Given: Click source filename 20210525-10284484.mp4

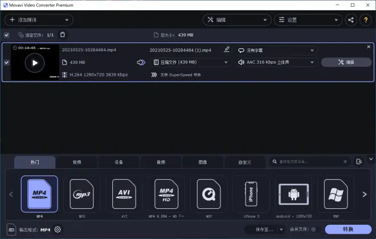Looking at the screenshot, I should 89,50.
